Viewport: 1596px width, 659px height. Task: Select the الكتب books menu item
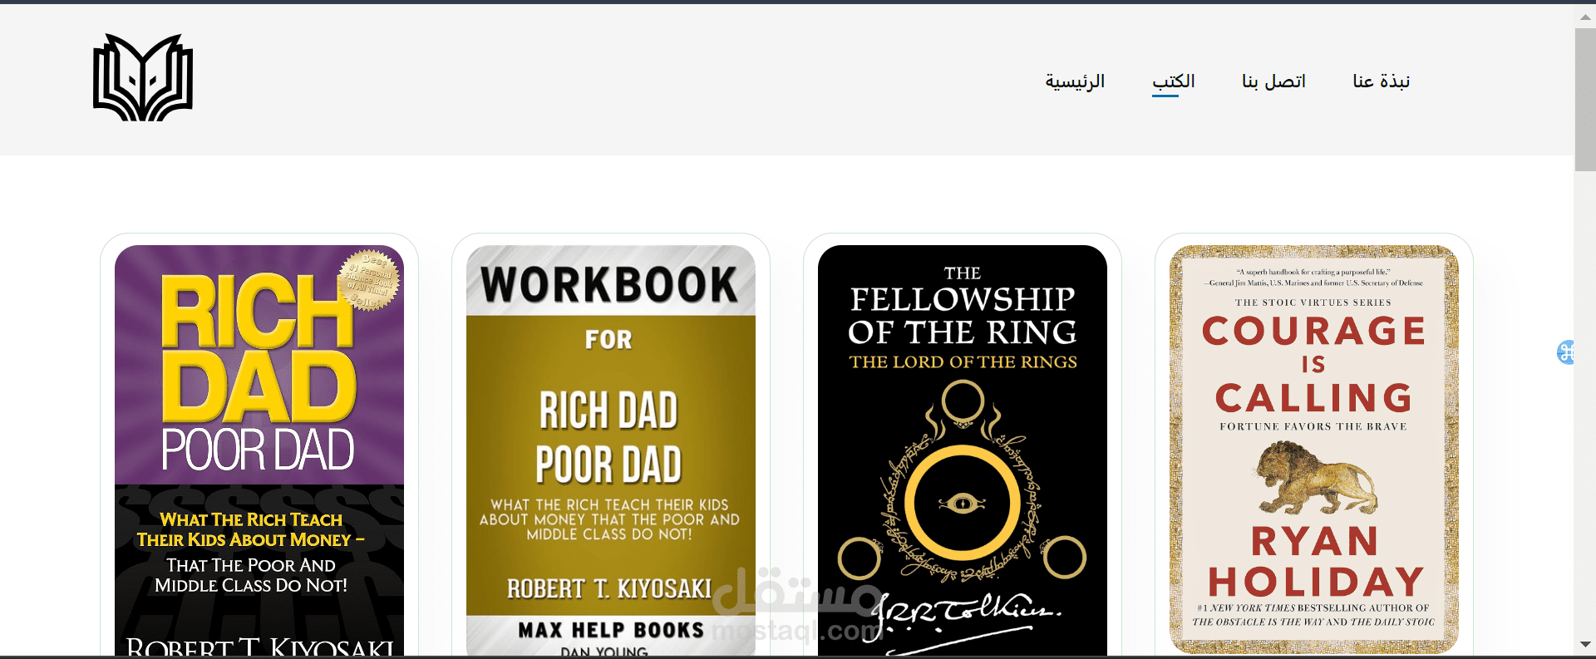pos(1174,81)
